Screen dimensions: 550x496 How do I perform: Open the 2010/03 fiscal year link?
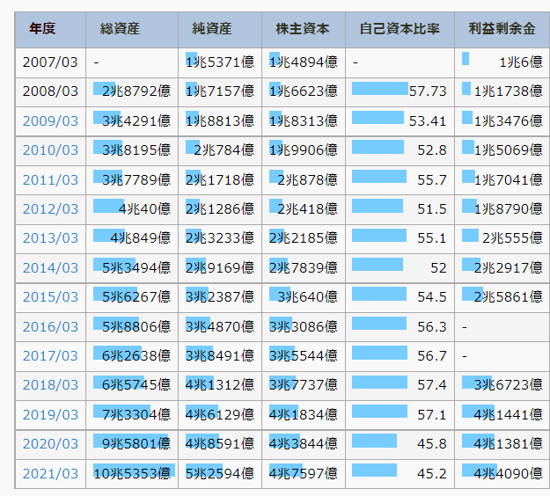(x=50, y=150)
